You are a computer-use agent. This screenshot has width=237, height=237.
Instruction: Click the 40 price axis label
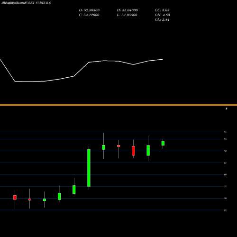pyautogui.click(x=225, y=174)
